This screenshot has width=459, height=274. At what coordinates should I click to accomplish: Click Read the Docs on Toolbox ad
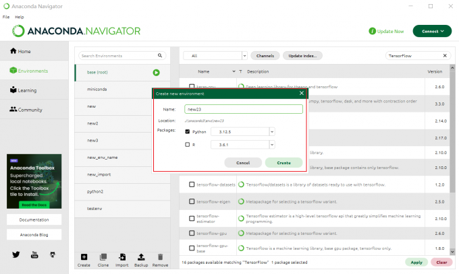34,205
